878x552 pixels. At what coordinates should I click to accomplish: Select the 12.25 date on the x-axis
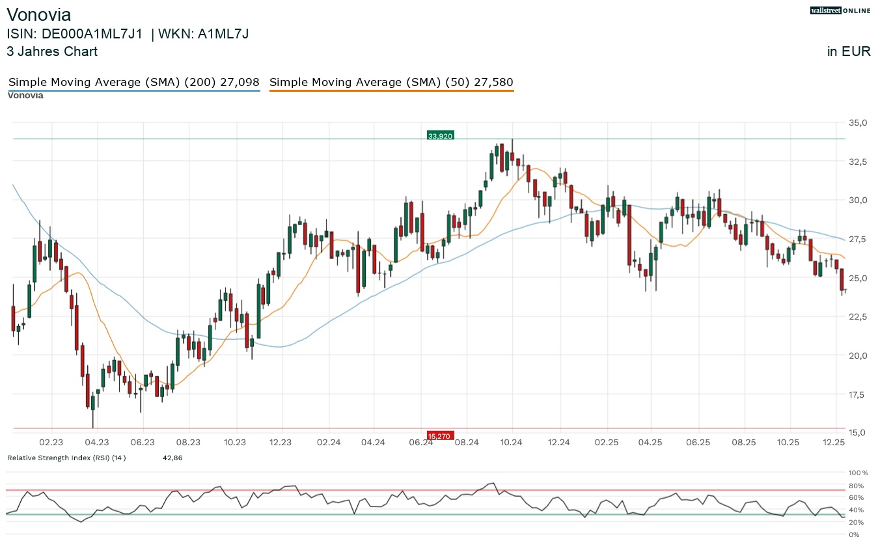pos(834,443)
